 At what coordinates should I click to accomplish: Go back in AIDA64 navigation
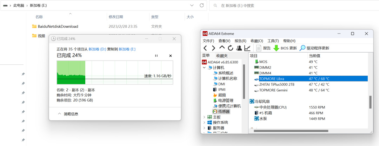pos(205,48)
